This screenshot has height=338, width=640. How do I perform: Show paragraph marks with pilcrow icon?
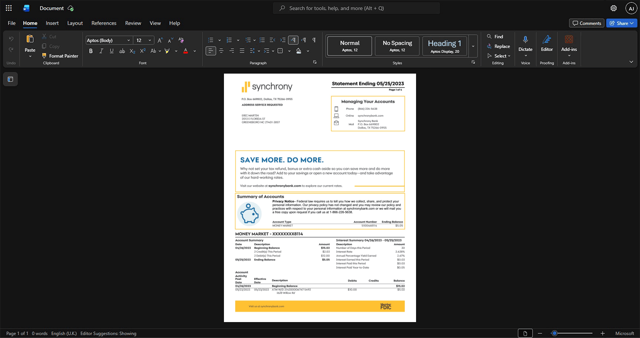(314, 40)
